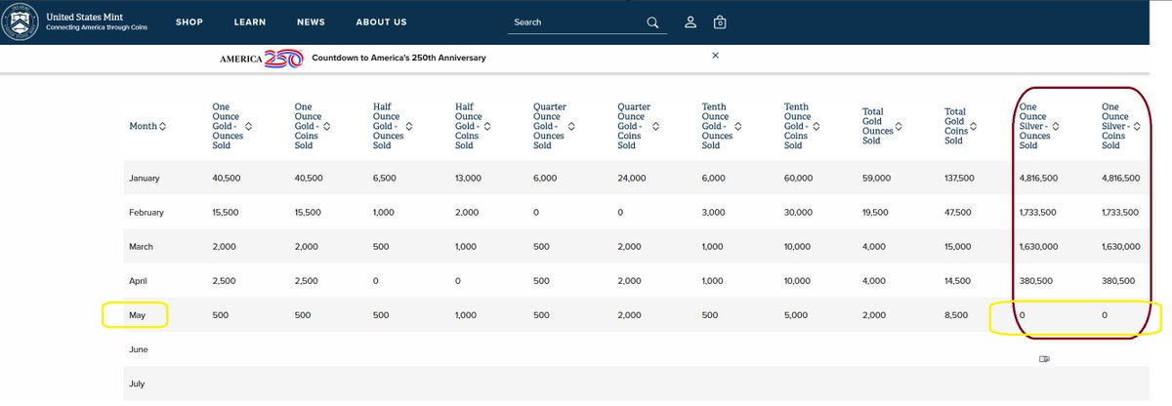Open Countdown to America's 250th Anniversary link
Image resolution: width=1172 pixels, height=406 pixels.
(x=398, y=58)
